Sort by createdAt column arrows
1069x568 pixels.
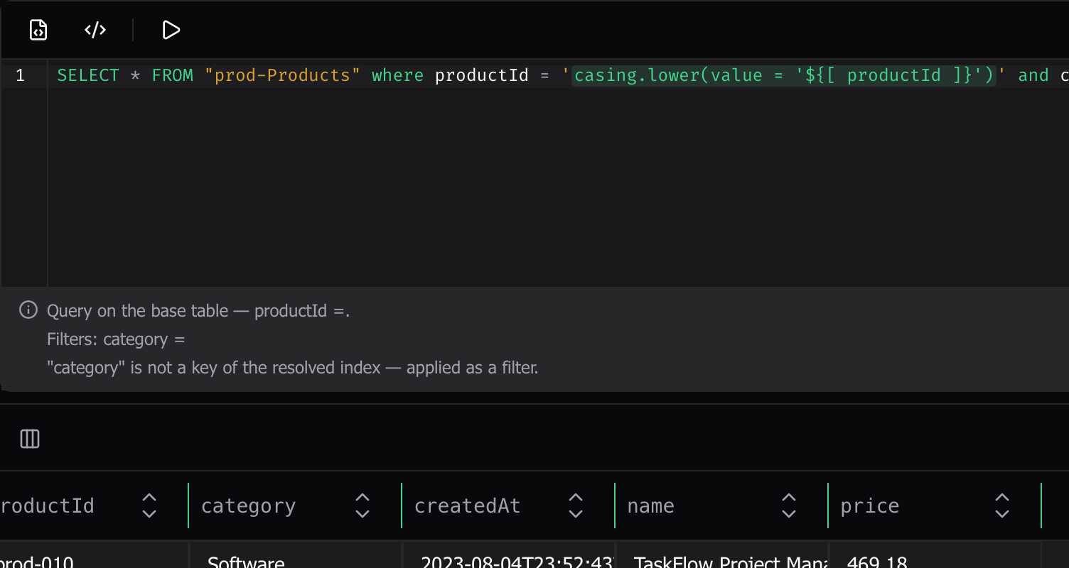(x=576, y=506)
